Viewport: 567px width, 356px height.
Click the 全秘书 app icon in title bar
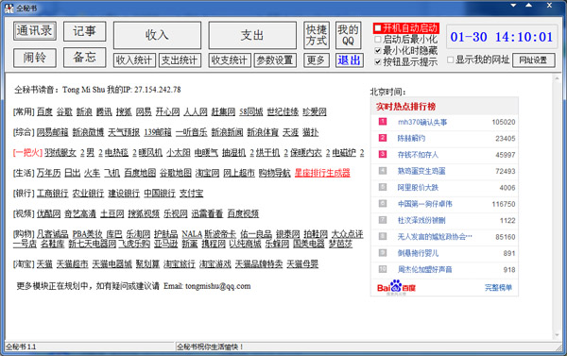click(x=9, y=8)
